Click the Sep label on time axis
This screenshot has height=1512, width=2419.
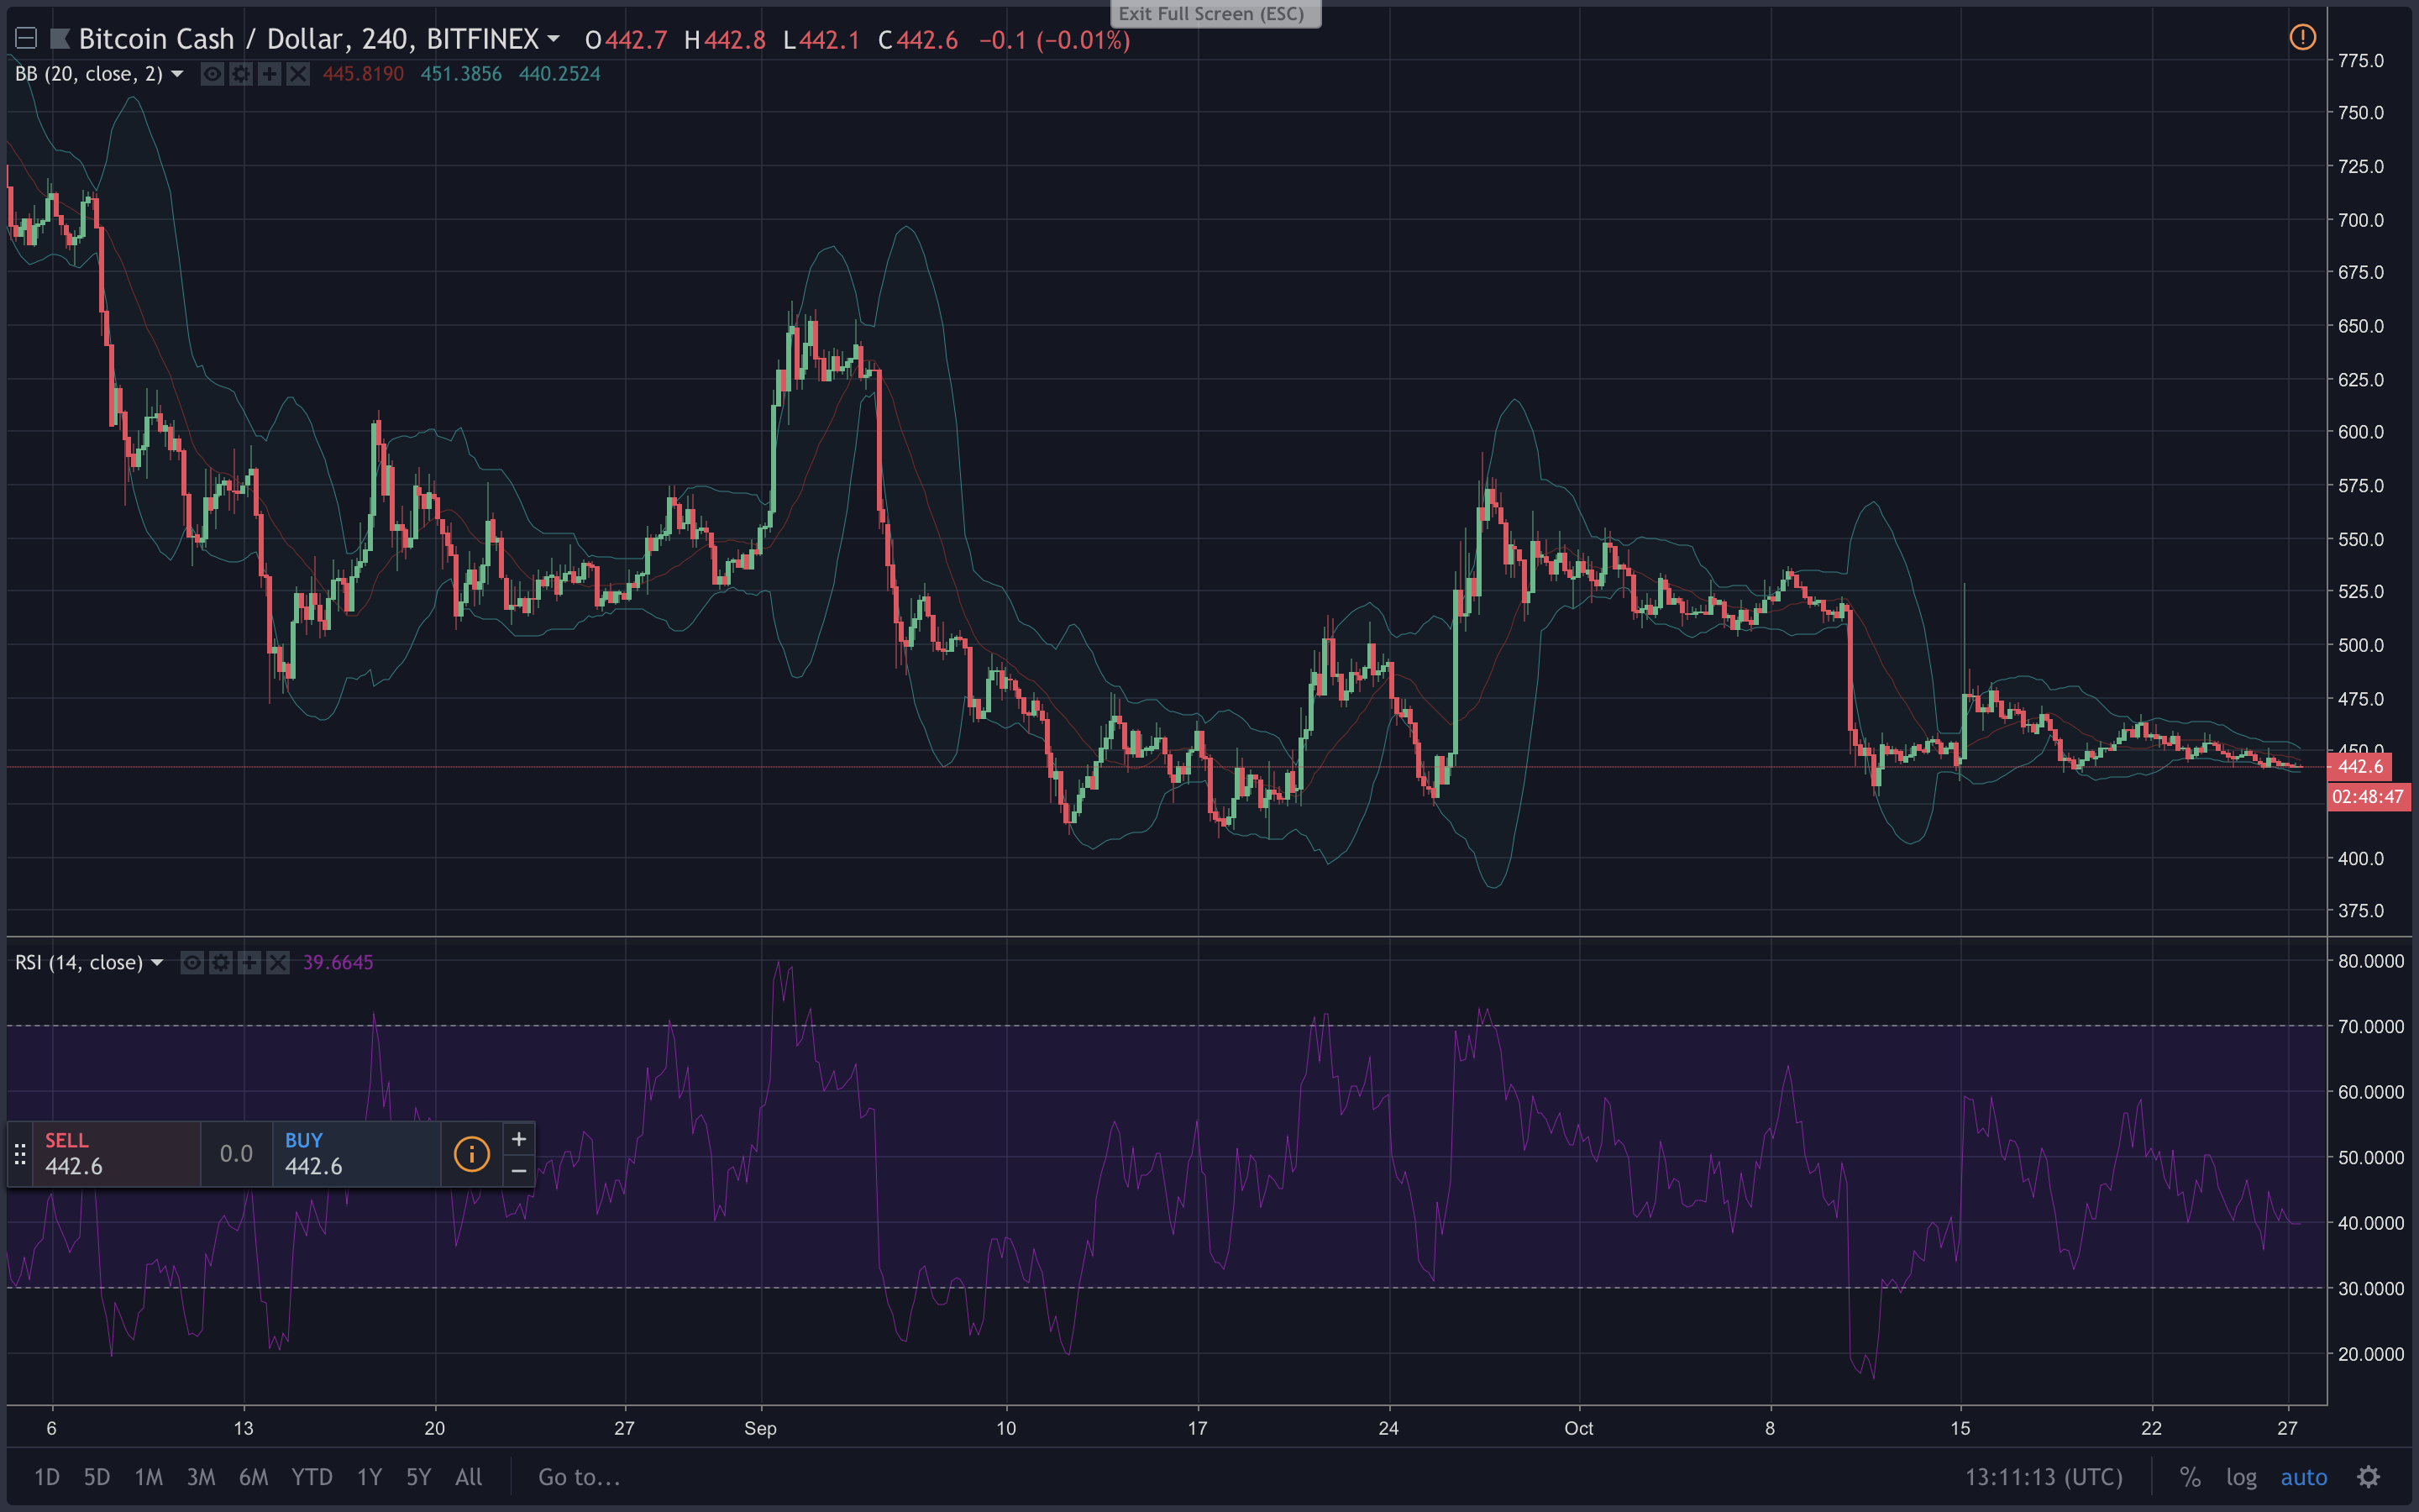coord(761,1428)
